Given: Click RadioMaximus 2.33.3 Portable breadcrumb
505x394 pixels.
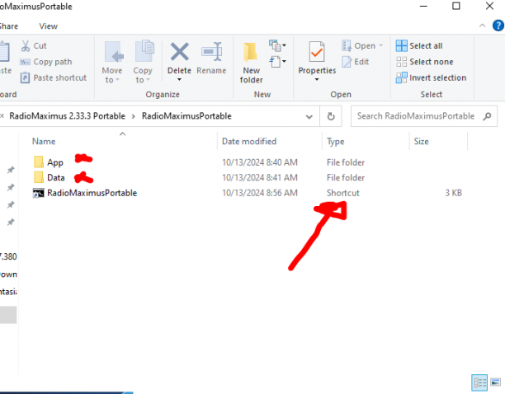Looking at the screenshot, I should pos(68,116).
